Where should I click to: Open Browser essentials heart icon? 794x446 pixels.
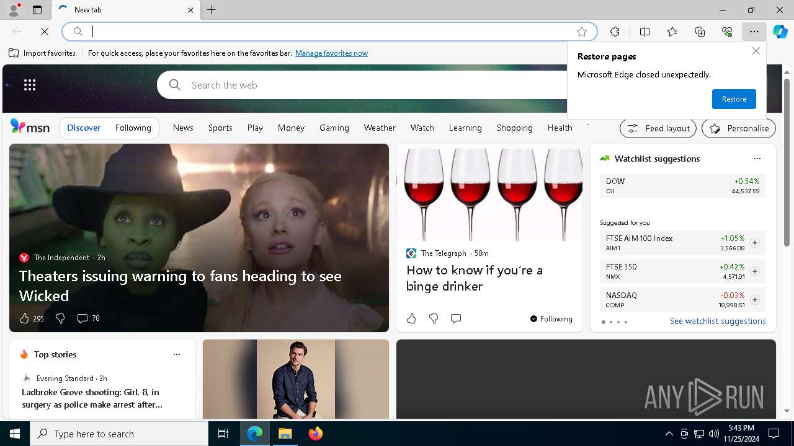pos(727,32)
